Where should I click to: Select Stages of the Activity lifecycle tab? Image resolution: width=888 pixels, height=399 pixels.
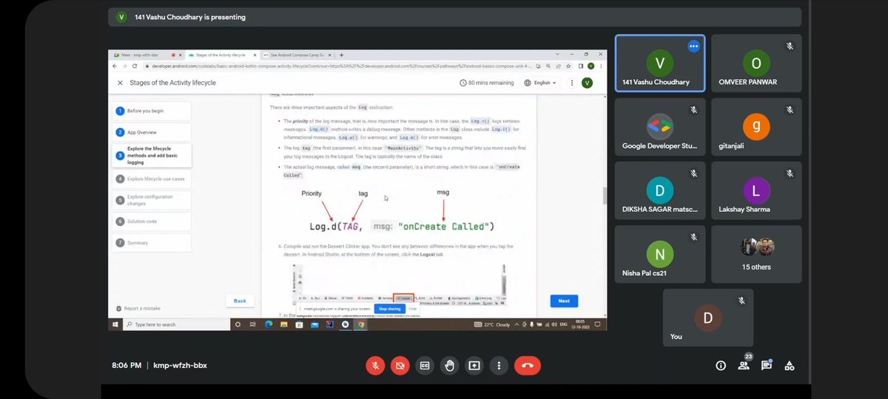coord(222,55)
